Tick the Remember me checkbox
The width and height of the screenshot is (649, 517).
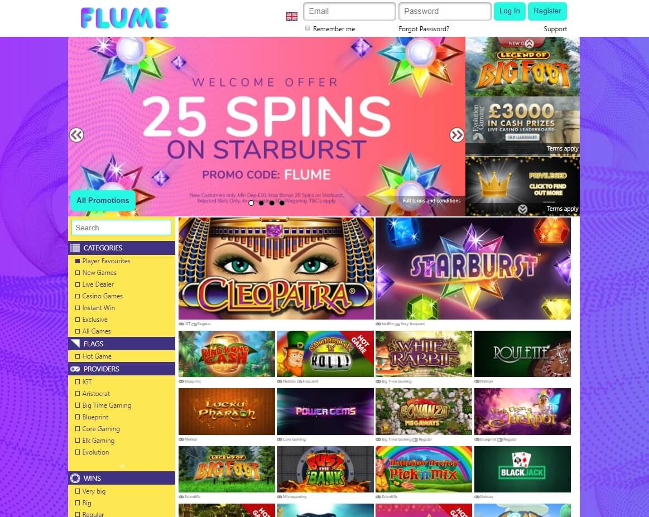[x=307, y=28]
